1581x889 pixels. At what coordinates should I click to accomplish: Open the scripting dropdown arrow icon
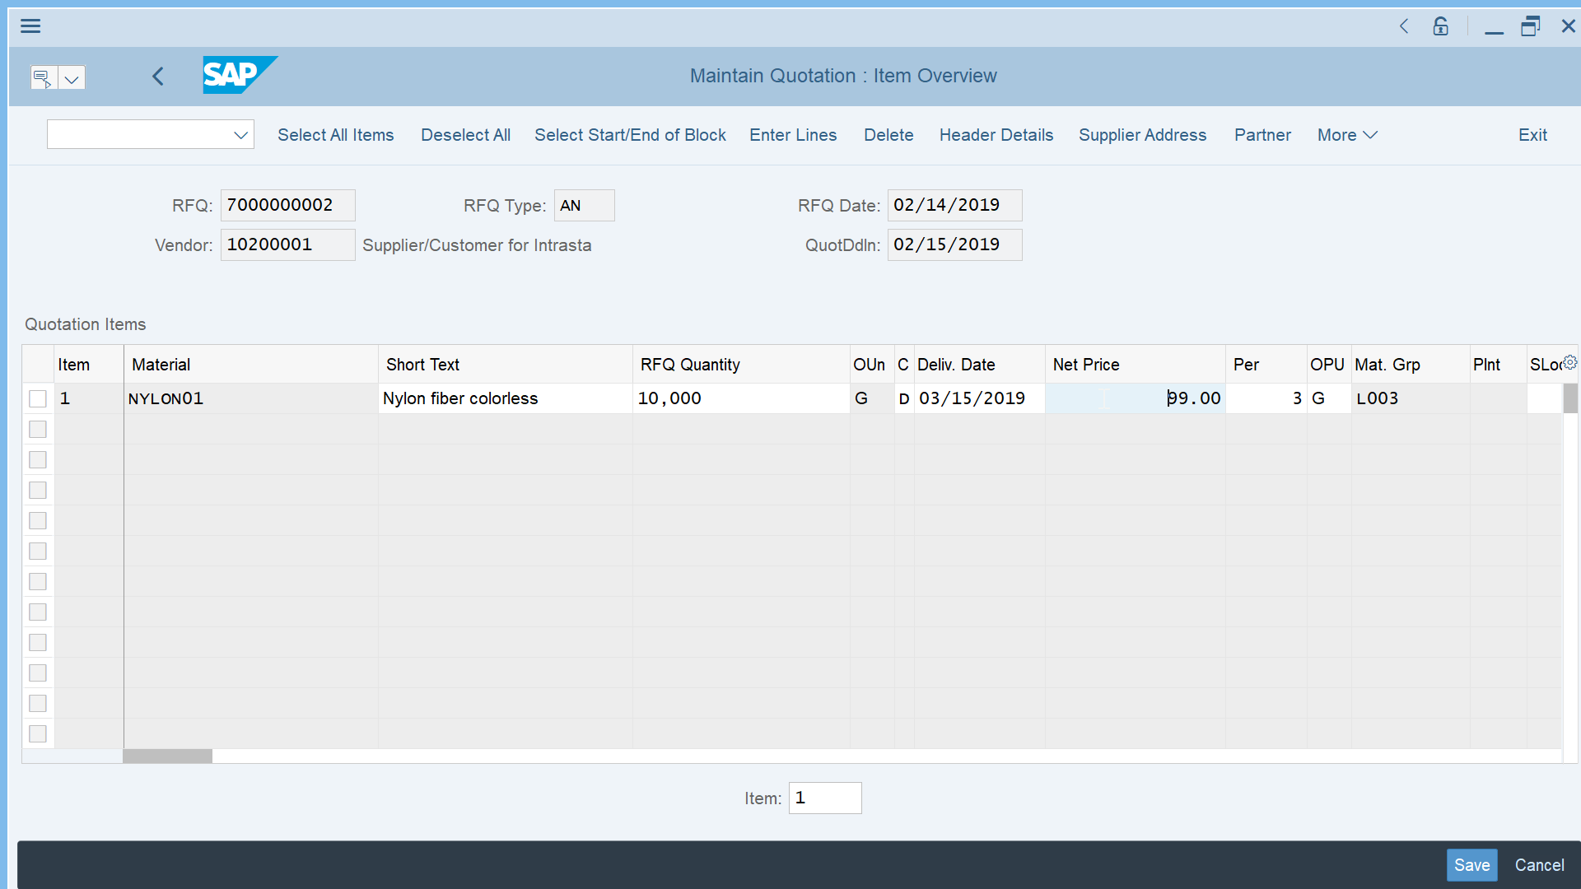pos(72,77)
